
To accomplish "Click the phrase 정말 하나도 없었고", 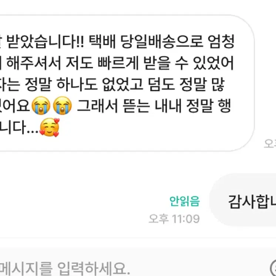I will coord(84,84).
